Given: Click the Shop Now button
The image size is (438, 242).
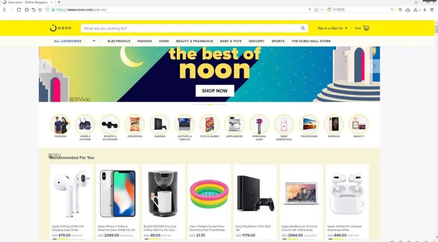Looking at the screenshot, I should [x=215, y=91].
